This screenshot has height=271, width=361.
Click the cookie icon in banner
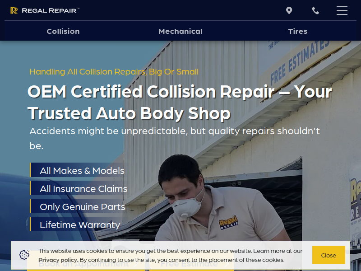[24, 255]
